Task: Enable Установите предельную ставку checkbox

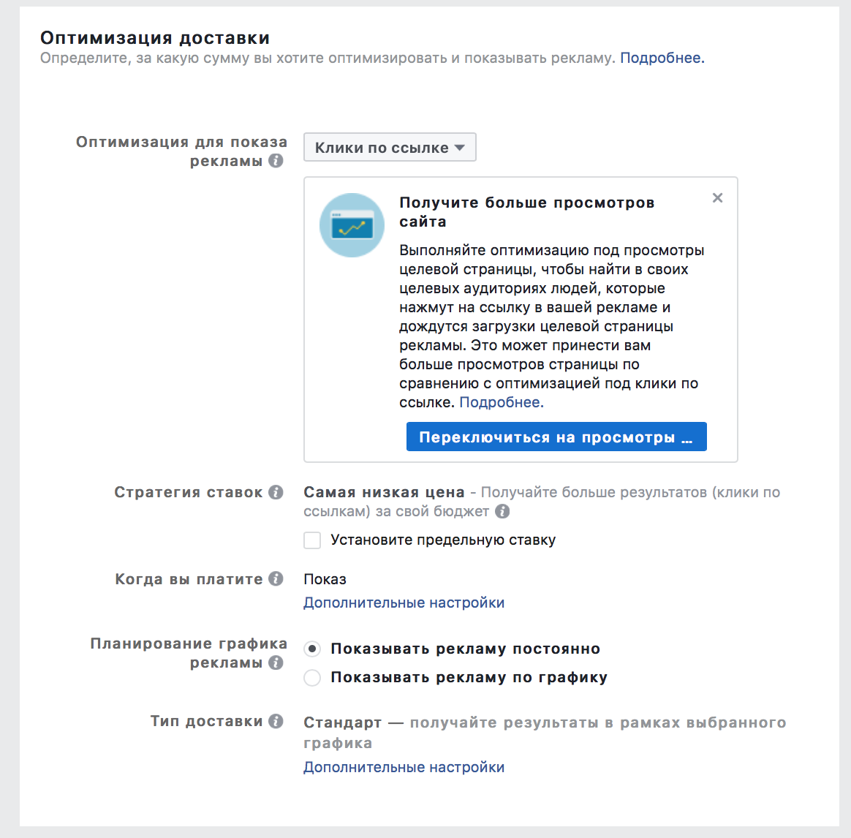Action: point(312,540)
